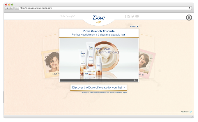
Task: Click the AdChoice triangle icon
Action: tap(191, 112)
